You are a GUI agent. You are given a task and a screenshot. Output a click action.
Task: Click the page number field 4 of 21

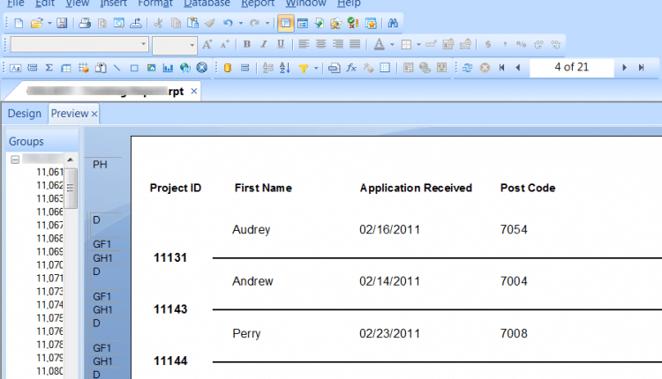click(572, 68)
